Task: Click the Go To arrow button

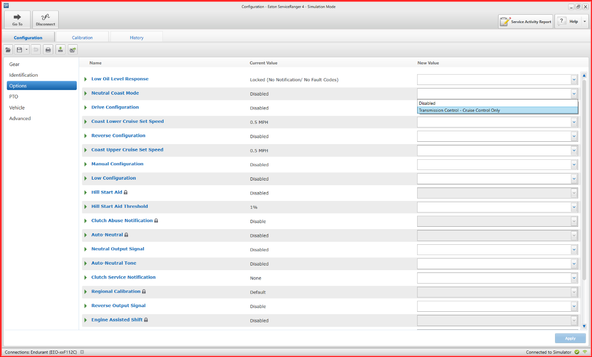Action: coord(17,20)
